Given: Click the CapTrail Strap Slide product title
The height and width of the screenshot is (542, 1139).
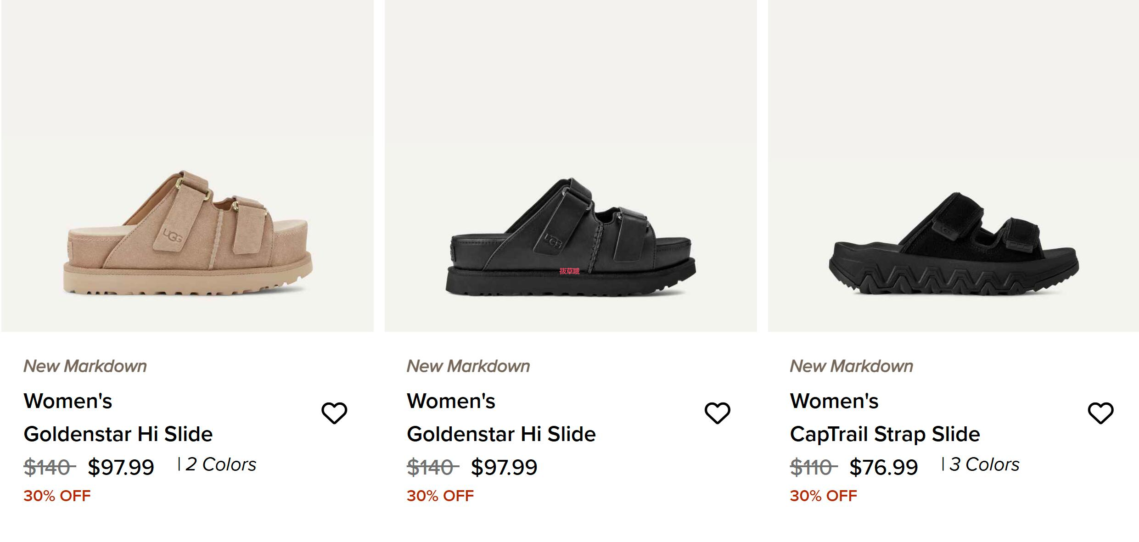Looking at the screenshot, I should [x=885, y=434].
